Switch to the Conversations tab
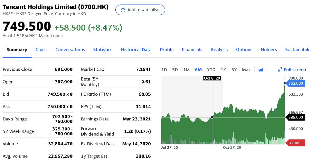 [x=70, y=50]
